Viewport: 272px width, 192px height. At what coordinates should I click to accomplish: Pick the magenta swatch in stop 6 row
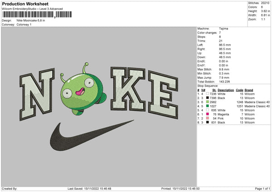(208, 114)
